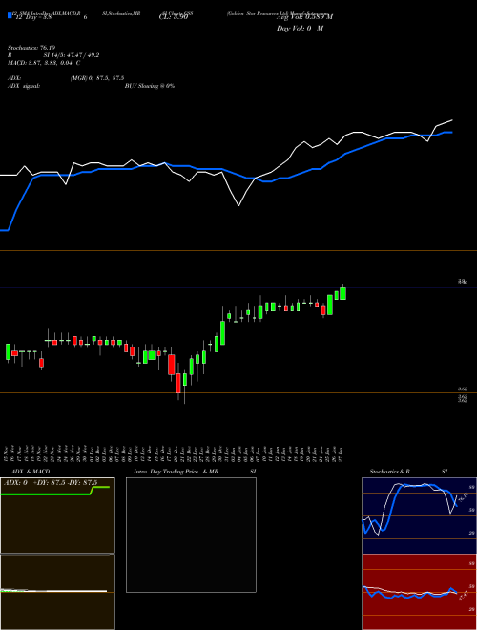Viewport: 477px width, 630px height.
Task: Click the 'ADX signal:' label
Action: tap(24, 86)
